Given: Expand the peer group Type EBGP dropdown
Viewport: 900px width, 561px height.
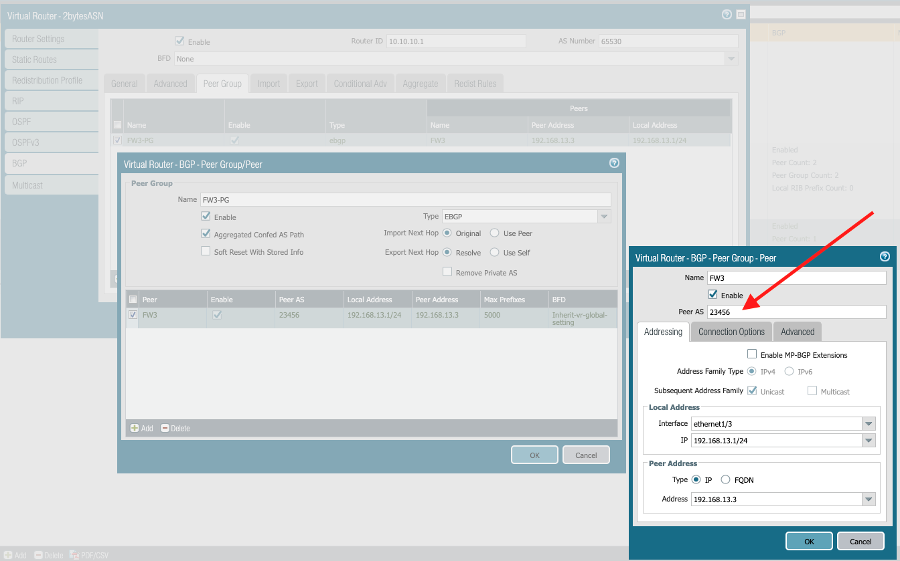Looking at the screenshot, I should [603, 217].
